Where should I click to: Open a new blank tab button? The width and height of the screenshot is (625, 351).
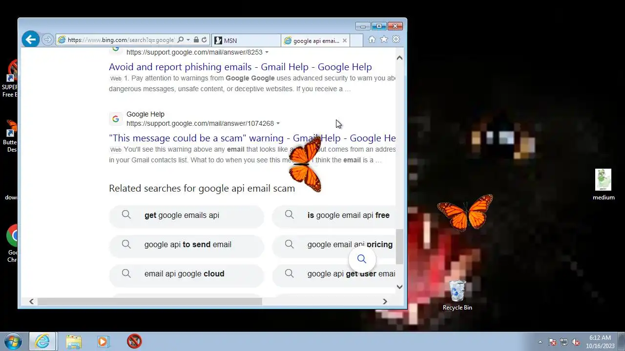click(356, 40)
